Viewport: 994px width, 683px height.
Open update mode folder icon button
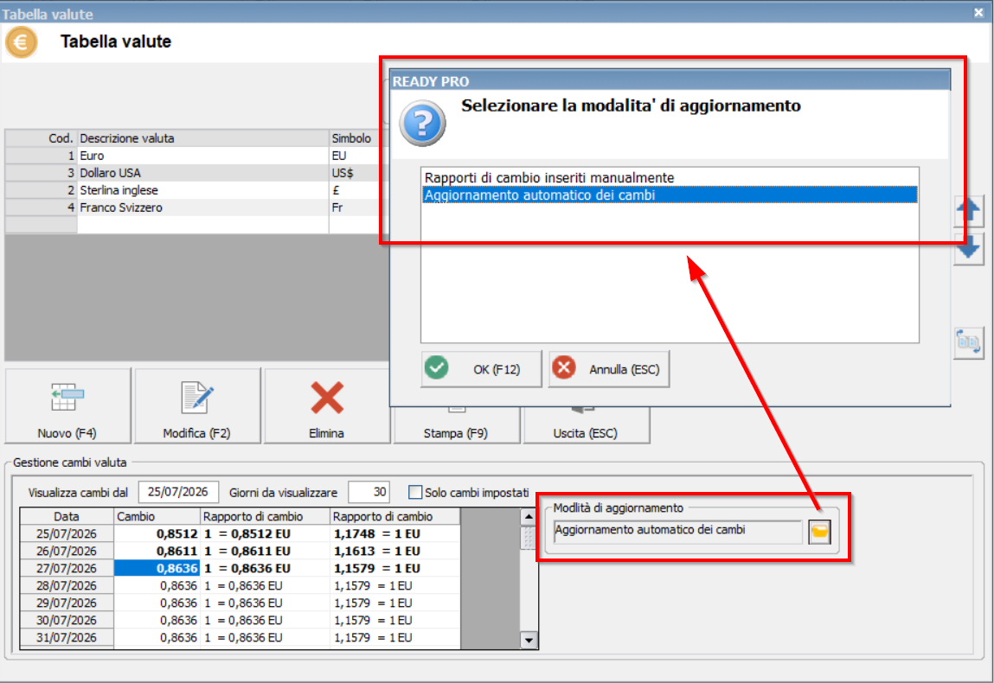click(x=819, y=532)
